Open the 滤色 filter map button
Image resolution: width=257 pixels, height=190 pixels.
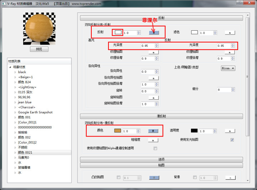click(x=230, y=33)
